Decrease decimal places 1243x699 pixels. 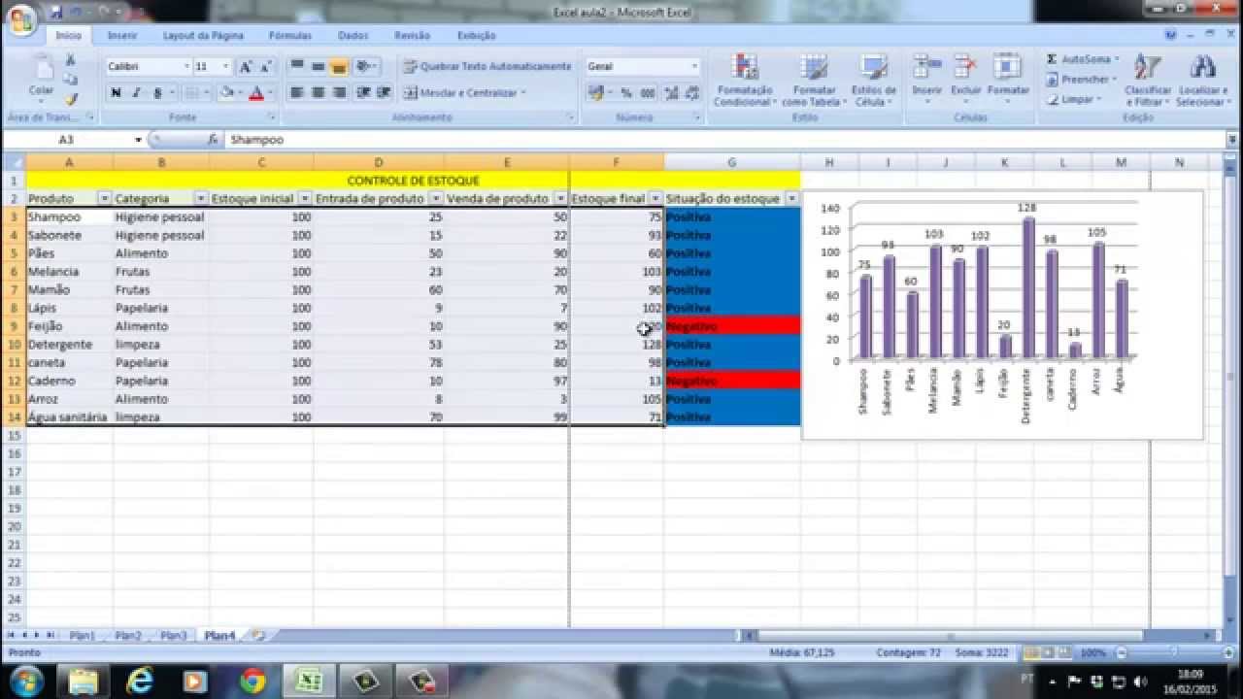(692, 93)
